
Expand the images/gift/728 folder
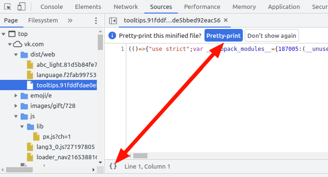click(x=16, y=106)
